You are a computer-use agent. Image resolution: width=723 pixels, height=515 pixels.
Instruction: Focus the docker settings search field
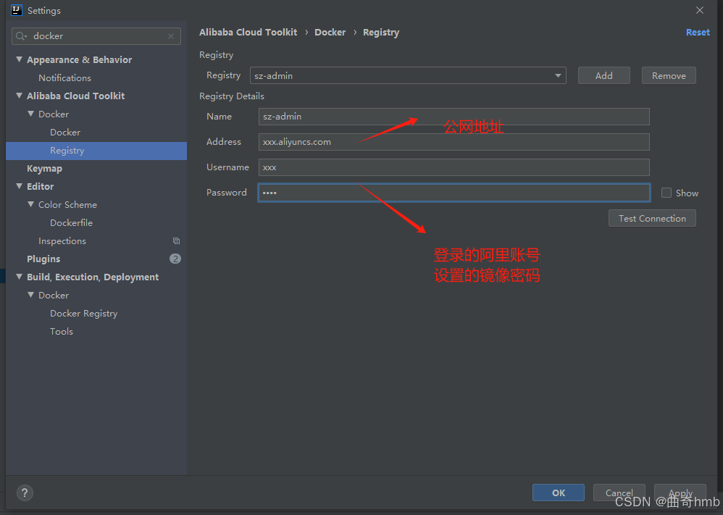pyautogui.click(x=96, y=36)
